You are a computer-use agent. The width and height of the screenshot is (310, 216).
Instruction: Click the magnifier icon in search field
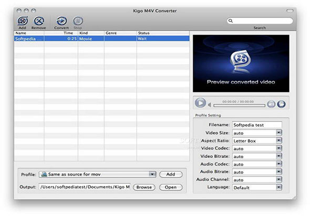[231, 20]
